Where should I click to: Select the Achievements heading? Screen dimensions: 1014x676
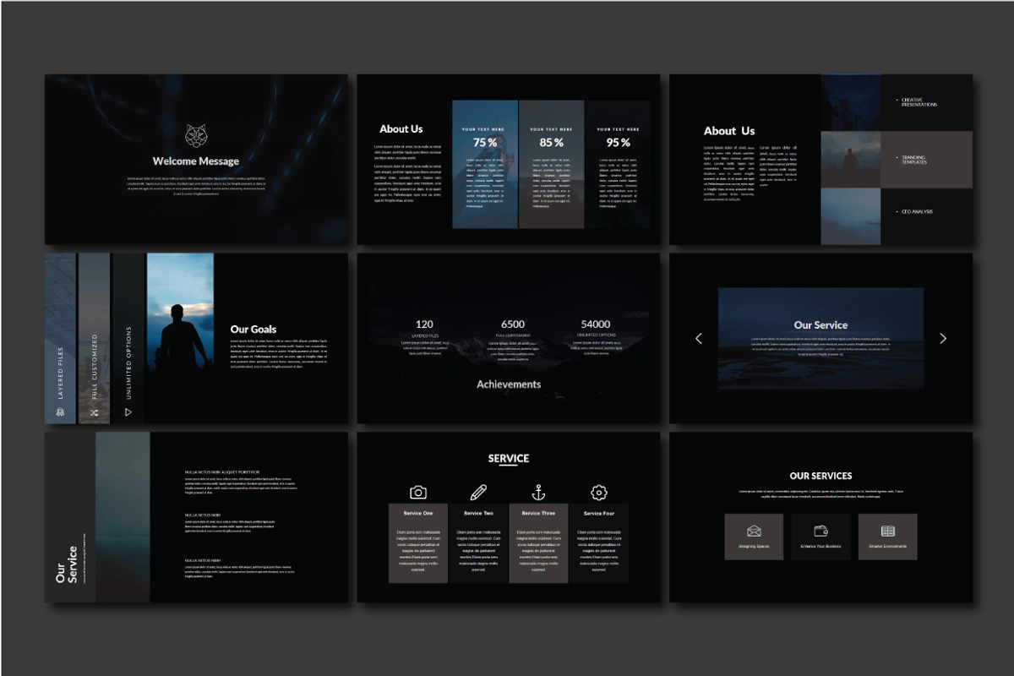tap(509, 384)
